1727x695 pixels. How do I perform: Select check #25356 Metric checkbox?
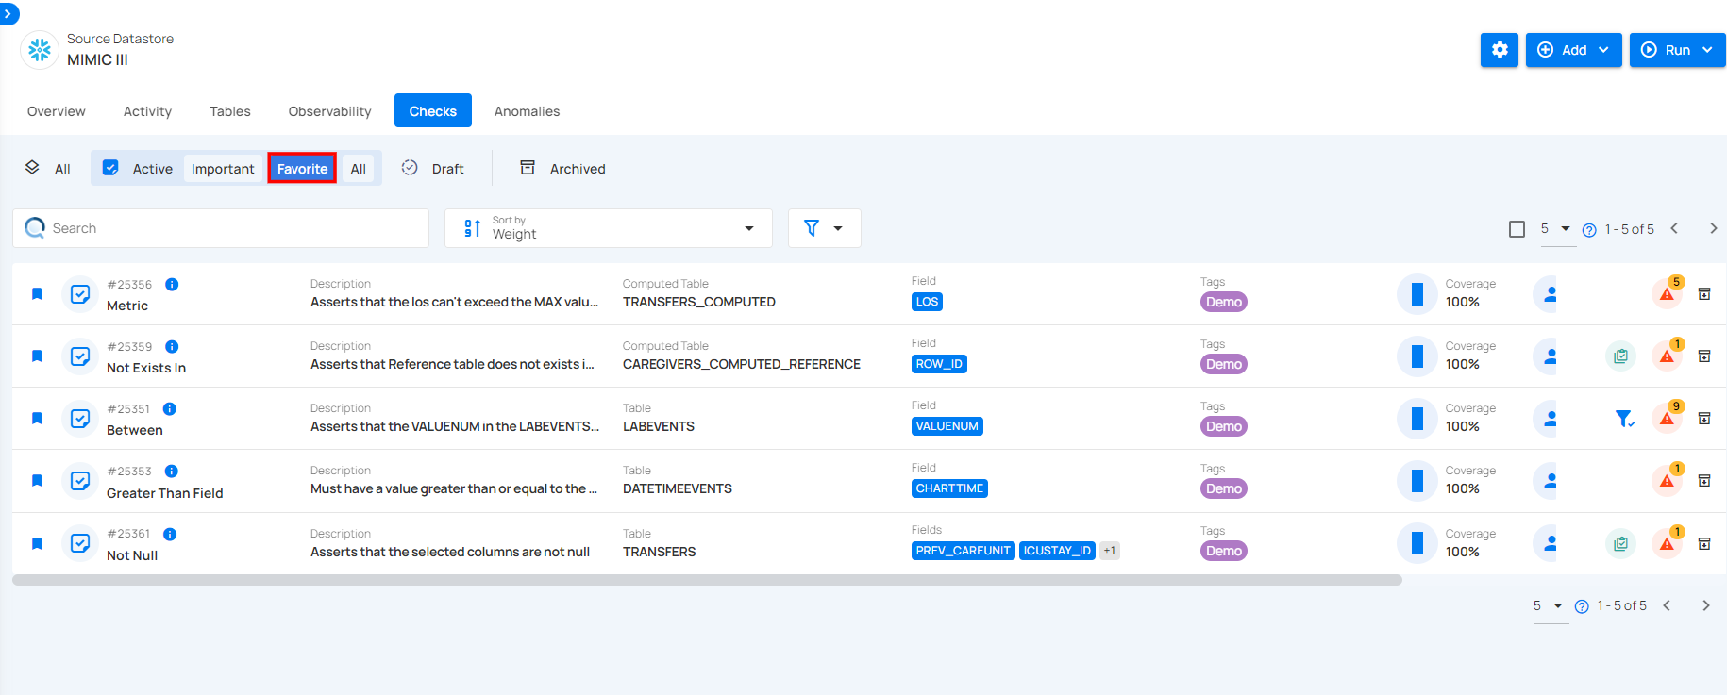80,293
